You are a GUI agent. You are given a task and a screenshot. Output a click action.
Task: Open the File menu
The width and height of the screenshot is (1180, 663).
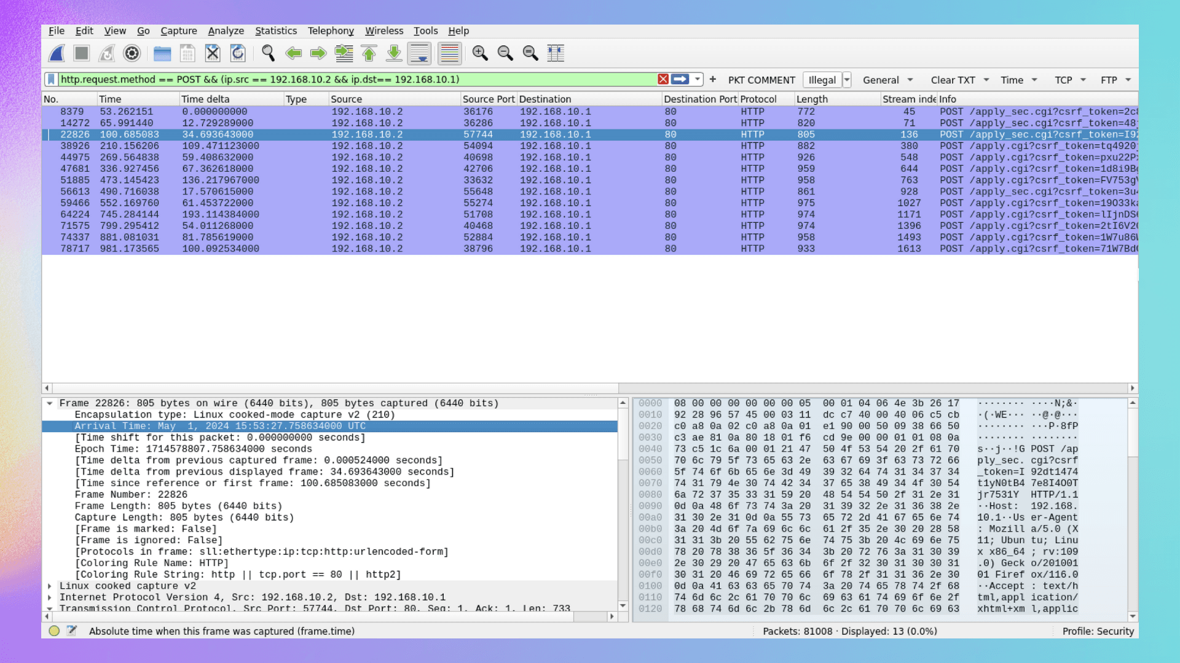[x=57, y=31]
